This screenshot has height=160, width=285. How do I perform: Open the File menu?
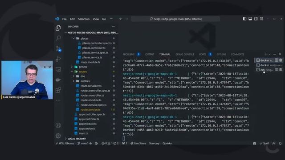click(64, 19)
